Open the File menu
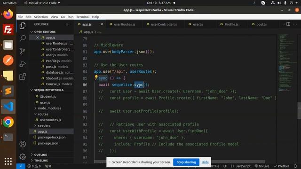This screenshot has width=301, height=169. 20,17
